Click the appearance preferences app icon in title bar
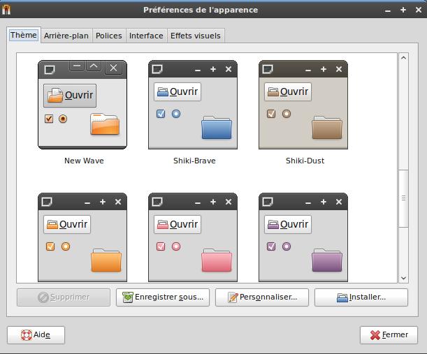 point(6,10)
